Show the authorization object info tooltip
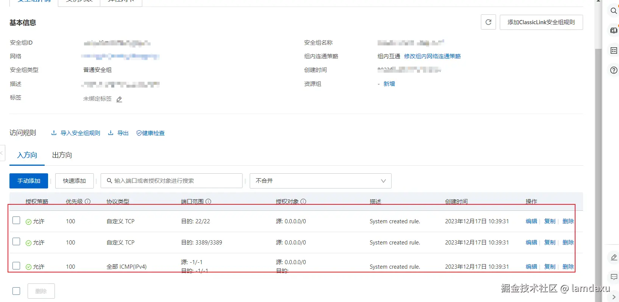 point(303,201)
